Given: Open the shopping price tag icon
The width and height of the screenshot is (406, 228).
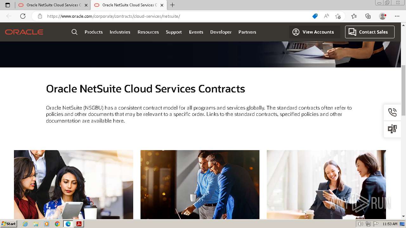Looking at the screenshot, I should [315, 16].
